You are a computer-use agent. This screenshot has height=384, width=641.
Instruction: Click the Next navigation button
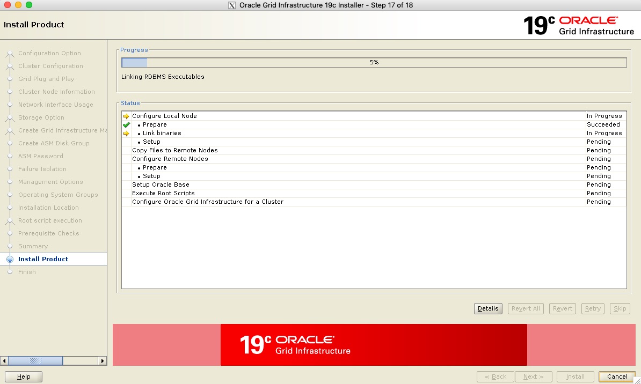pos(534,376)
